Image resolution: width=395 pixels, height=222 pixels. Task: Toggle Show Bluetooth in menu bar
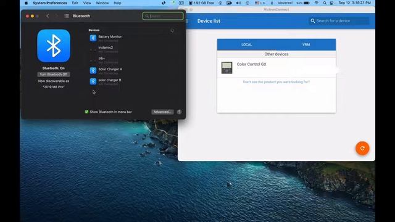(86, 112)
